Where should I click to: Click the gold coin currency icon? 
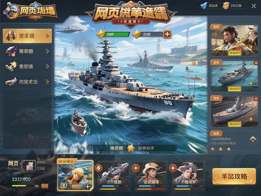pos(226,6)
